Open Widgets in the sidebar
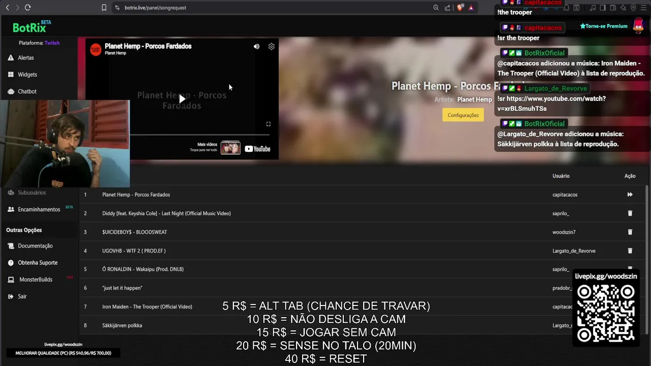651x366 pixels. pyautogui.click(x=27, y=75)
